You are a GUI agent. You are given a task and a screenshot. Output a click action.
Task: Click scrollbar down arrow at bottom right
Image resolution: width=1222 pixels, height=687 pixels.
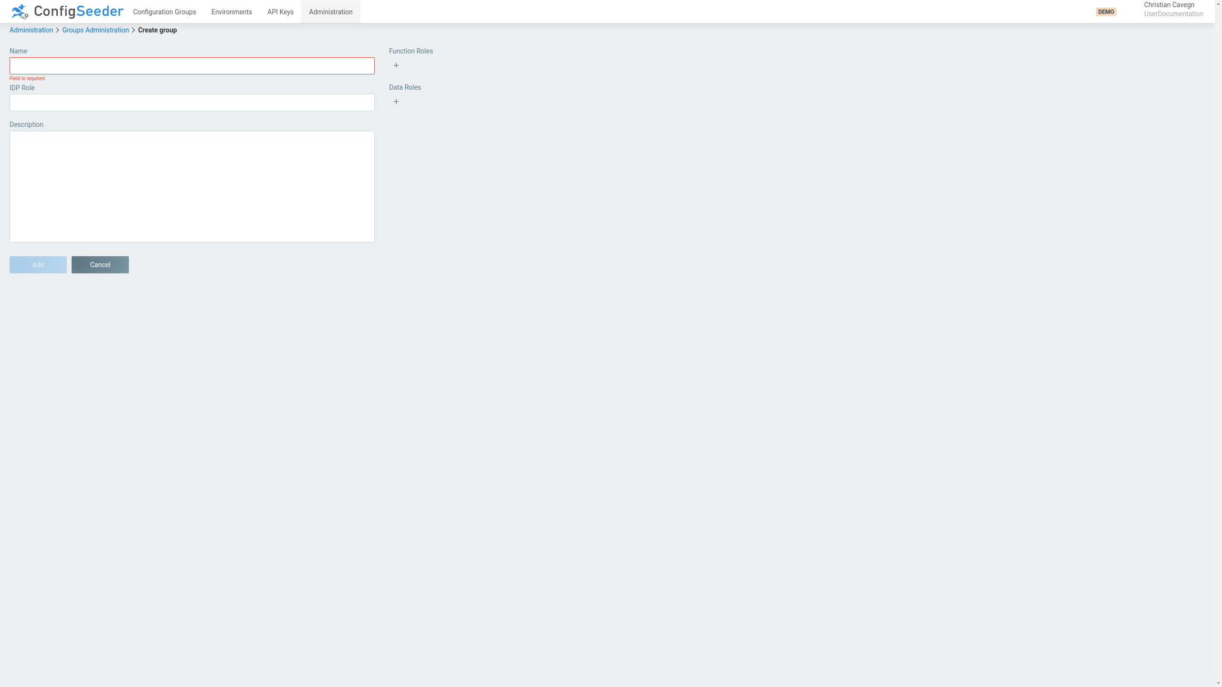[x=1218, y=683]
